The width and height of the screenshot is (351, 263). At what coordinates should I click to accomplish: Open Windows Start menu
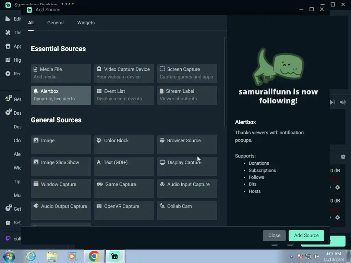[9, 256]
